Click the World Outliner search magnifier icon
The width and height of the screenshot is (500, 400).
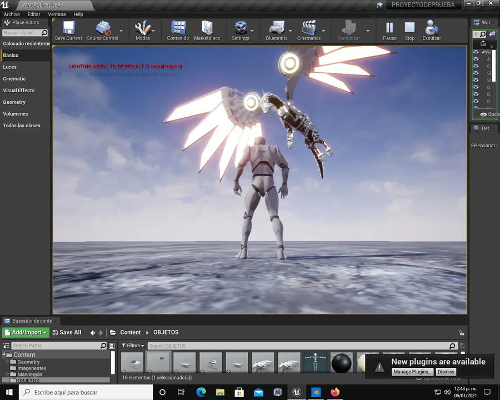[483, 34]
